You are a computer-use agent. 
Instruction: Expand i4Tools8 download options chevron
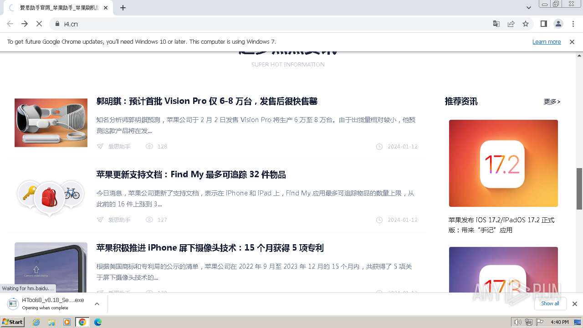97,304
